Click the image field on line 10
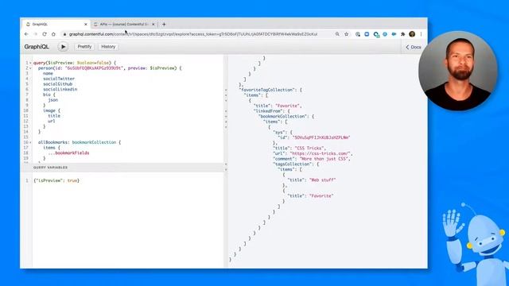Image resolution: width=509 pixels, height=286 pixels. 49,110
